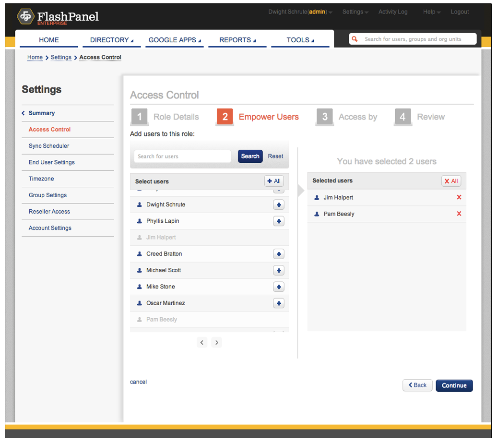
Task: Add all users with +All button
Action: point(274,181)
